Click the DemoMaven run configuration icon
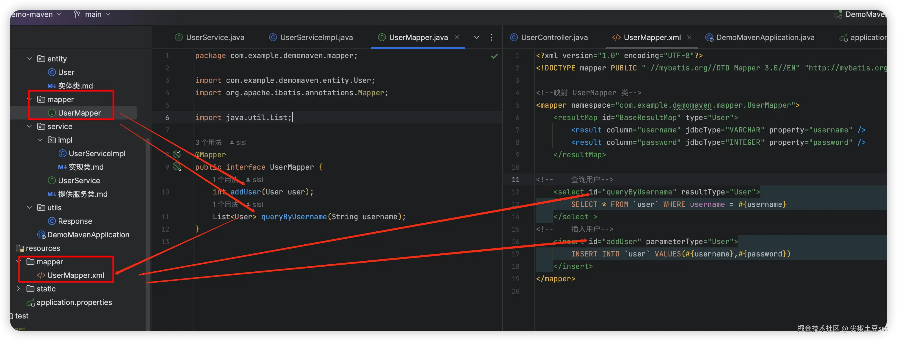The width and height of the screenshot is (897, 341). click(838, 15)
